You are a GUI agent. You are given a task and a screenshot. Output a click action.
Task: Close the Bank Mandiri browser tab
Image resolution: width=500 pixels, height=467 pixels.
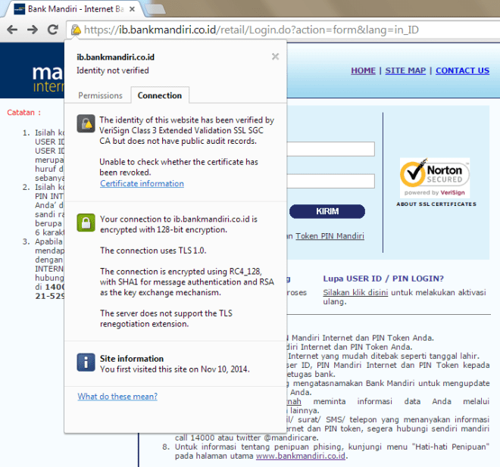coord(132,9)
